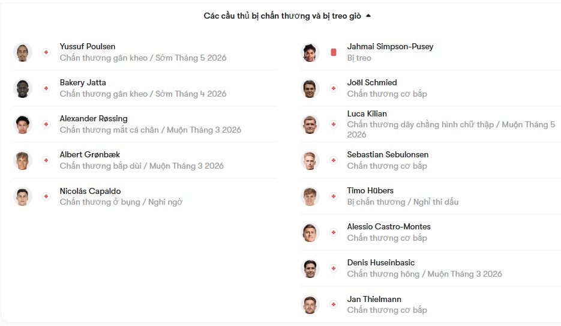Image resolution: width=561 pixels, height=326 pixels.
Task: Open Albert Grønbæk's player name link
Action: point(90,154)
